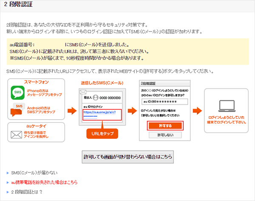Click the orange Android SMS app icon

click(x=17, y=109)
